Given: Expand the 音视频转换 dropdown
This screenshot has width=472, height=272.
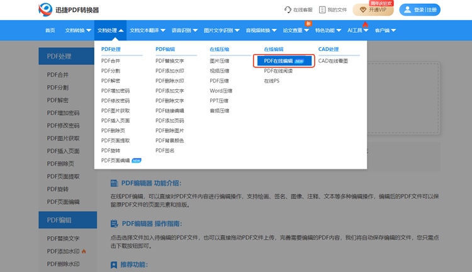Looking at the screenshot, I should click(261, 30).
